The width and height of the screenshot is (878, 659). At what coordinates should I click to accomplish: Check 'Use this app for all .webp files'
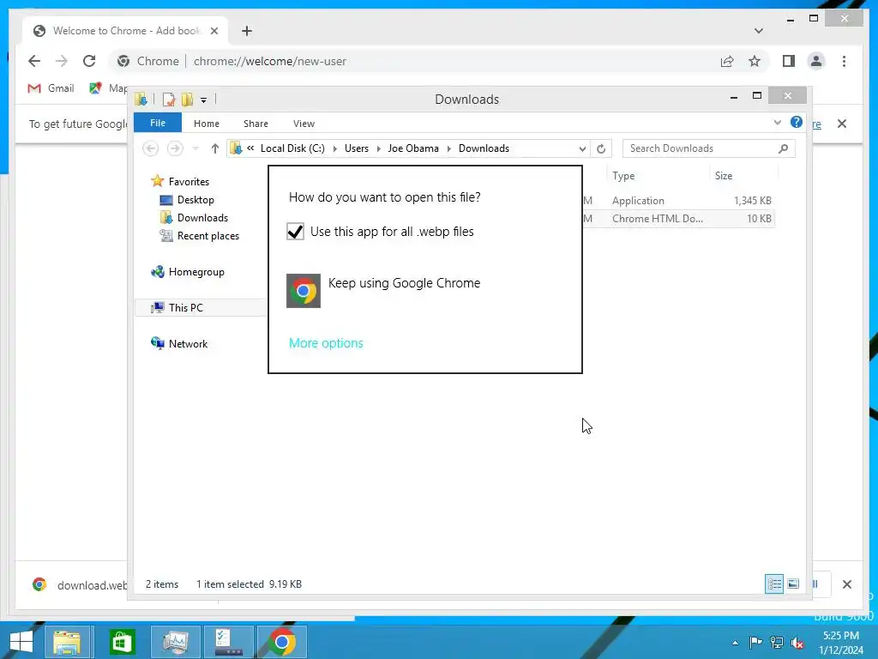click(x=295, y=232)
